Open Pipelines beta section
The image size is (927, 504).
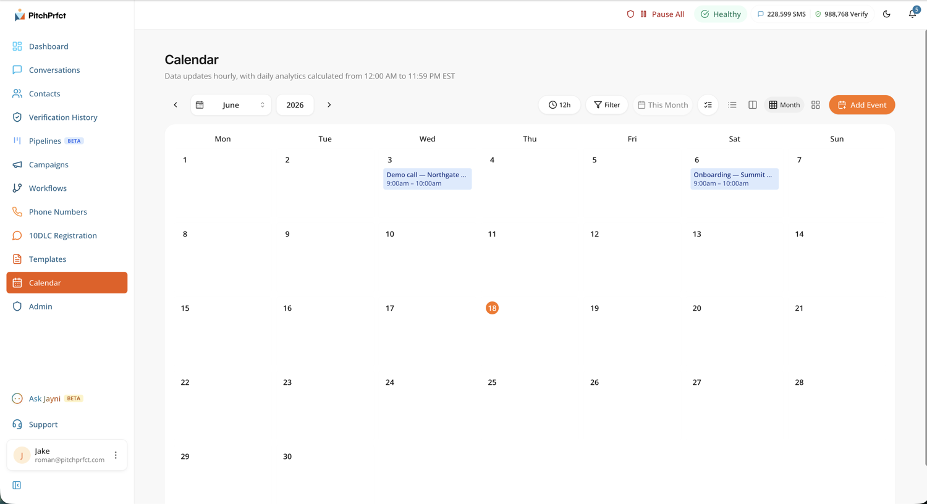67,141
